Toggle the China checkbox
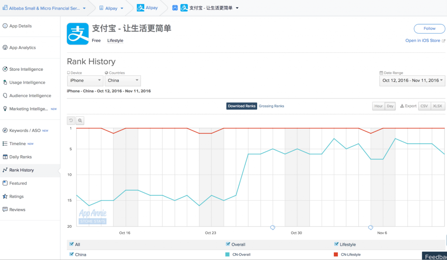 [71, 254]
